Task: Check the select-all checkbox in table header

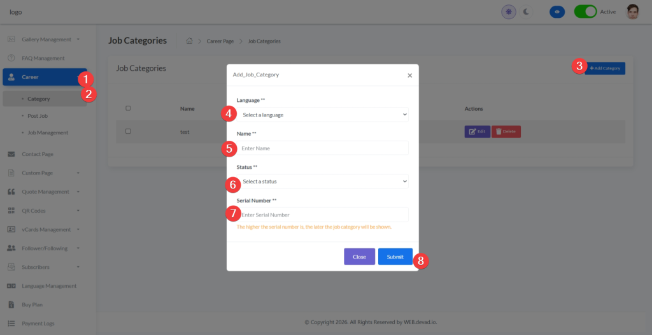Action: pos(128,108)
